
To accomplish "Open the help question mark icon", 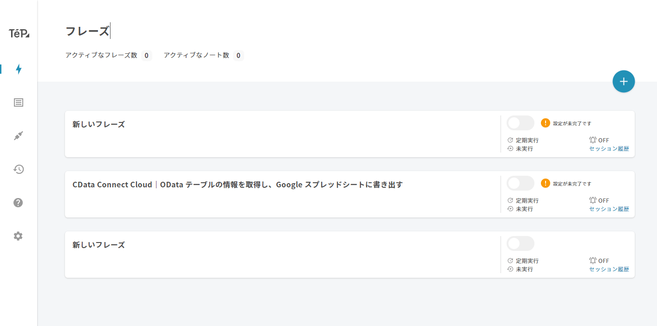I will click(19, 203).
